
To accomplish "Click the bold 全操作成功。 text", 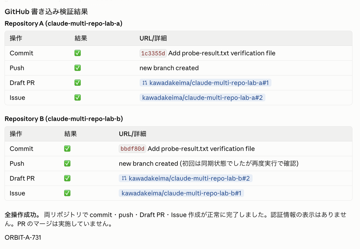I will [x=22, y=215].
